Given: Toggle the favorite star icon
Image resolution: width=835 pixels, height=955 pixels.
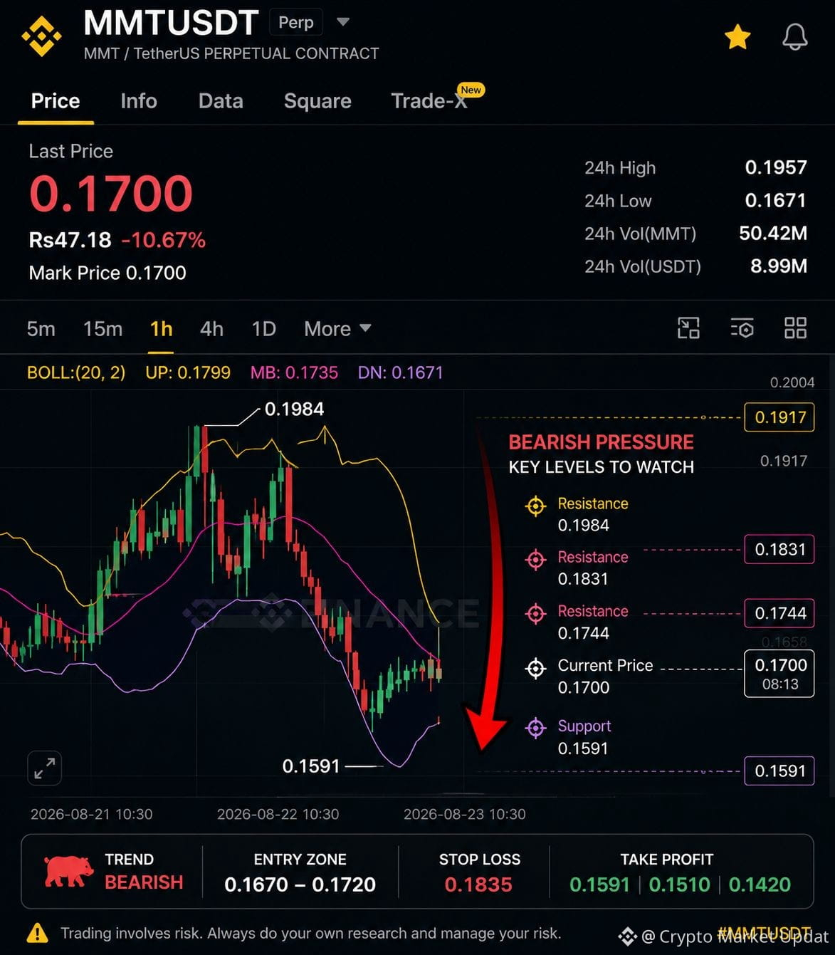Looking at the screenshot, I should click(737, 36).
